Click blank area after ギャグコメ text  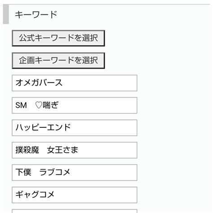pyautogui.click(x=96, y=195)
